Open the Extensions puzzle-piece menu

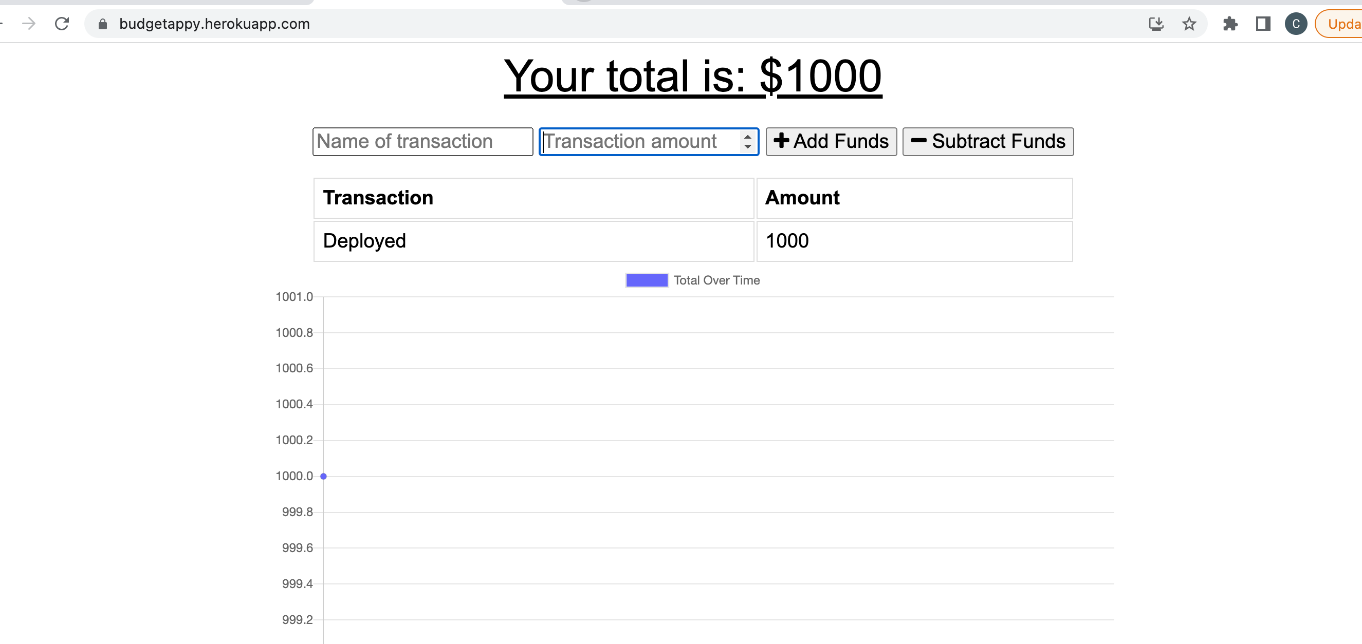(x=1230, y=24)
